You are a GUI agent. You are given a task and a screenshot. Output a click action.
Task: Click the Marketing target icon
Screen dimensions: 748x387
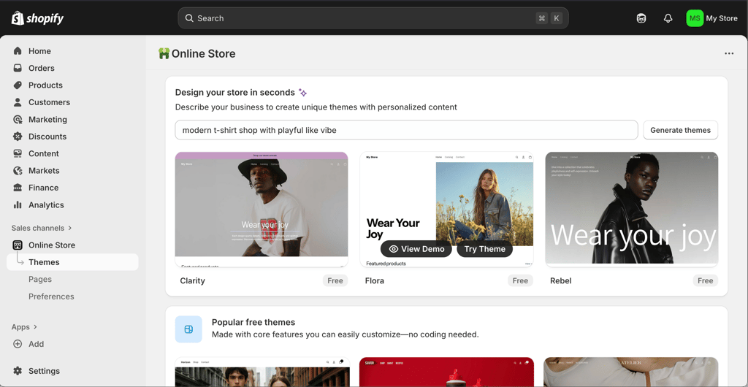tap(18, 120)
